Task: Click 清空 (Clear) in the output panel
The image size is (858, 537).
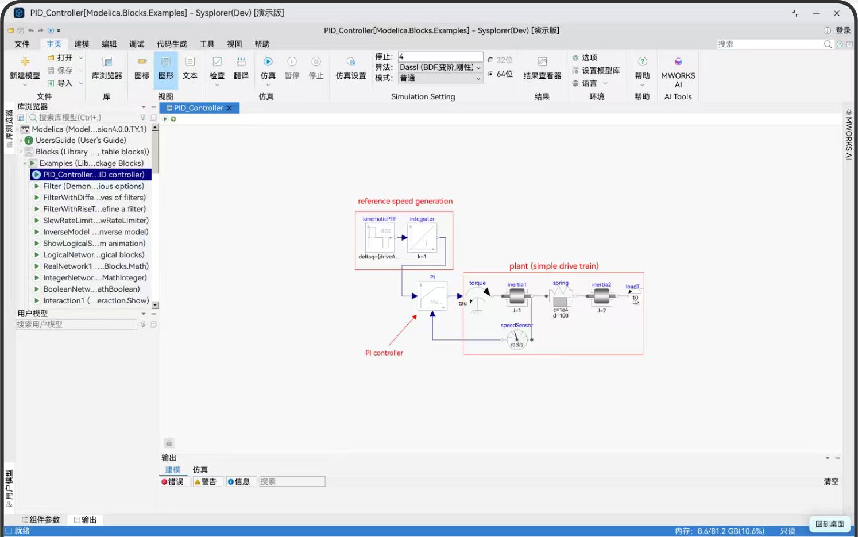Action: 831,482
